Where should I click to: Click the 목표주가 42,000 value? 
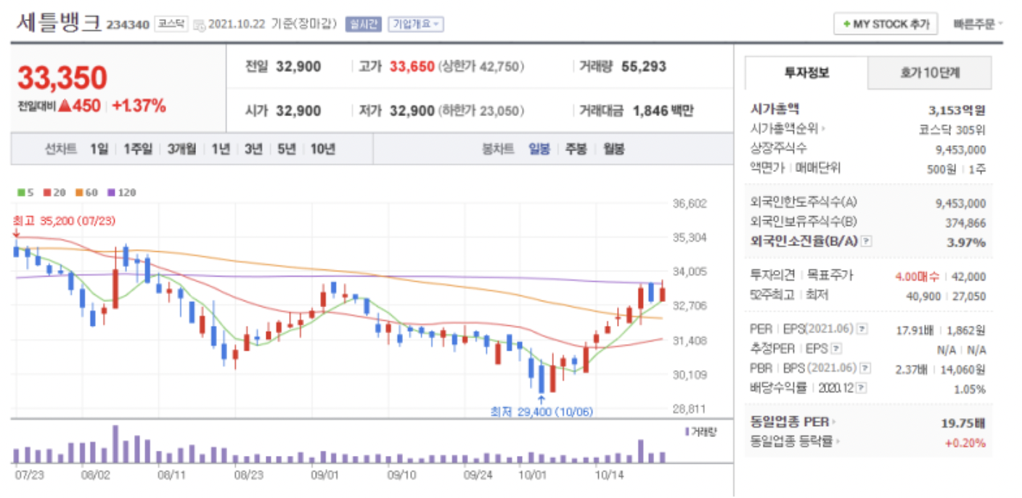[x=968, y=277]
